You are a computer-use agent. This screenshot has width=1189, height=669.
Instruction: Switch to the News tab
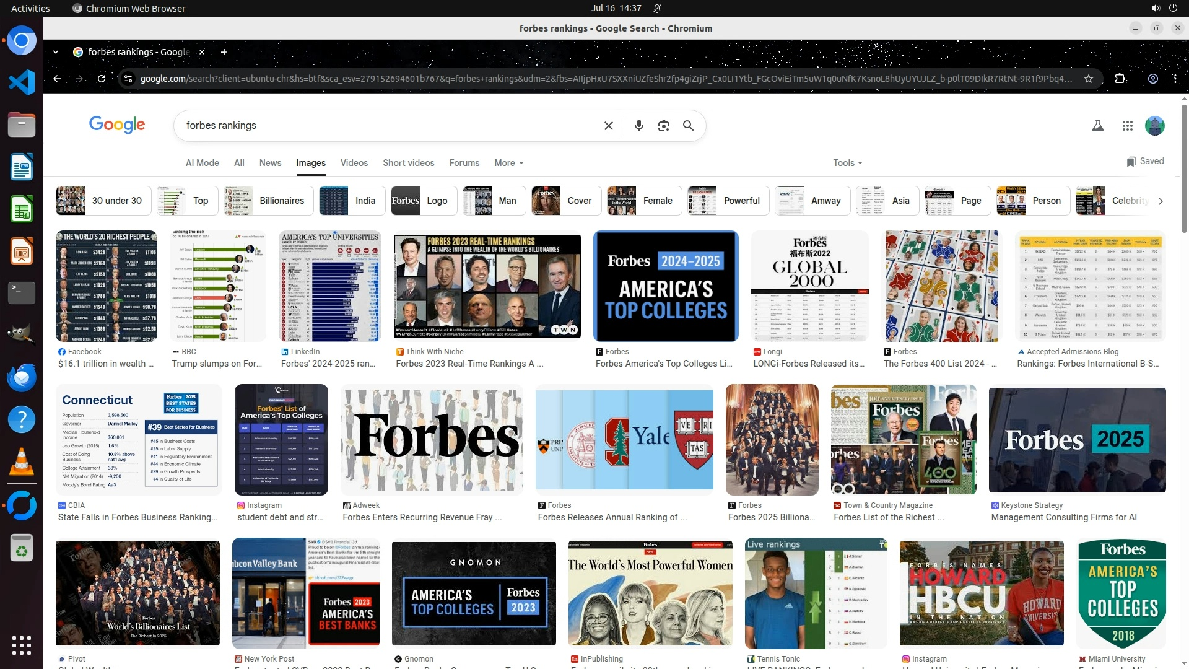270,163
